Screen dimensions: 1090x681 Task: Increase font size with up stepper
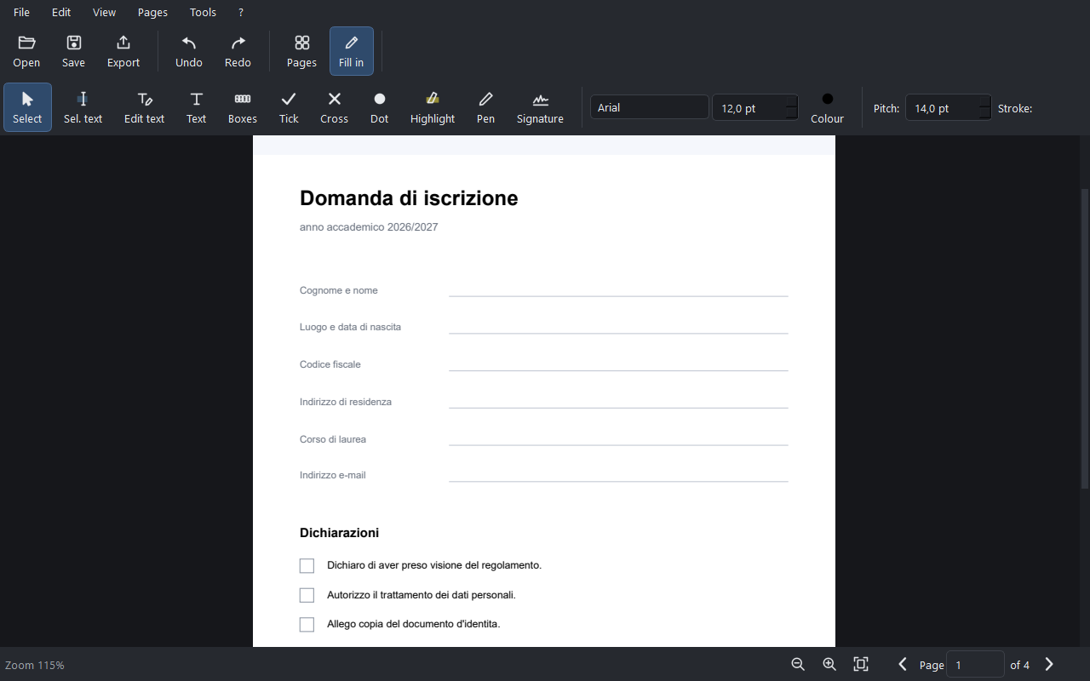(x=792, y=101)
